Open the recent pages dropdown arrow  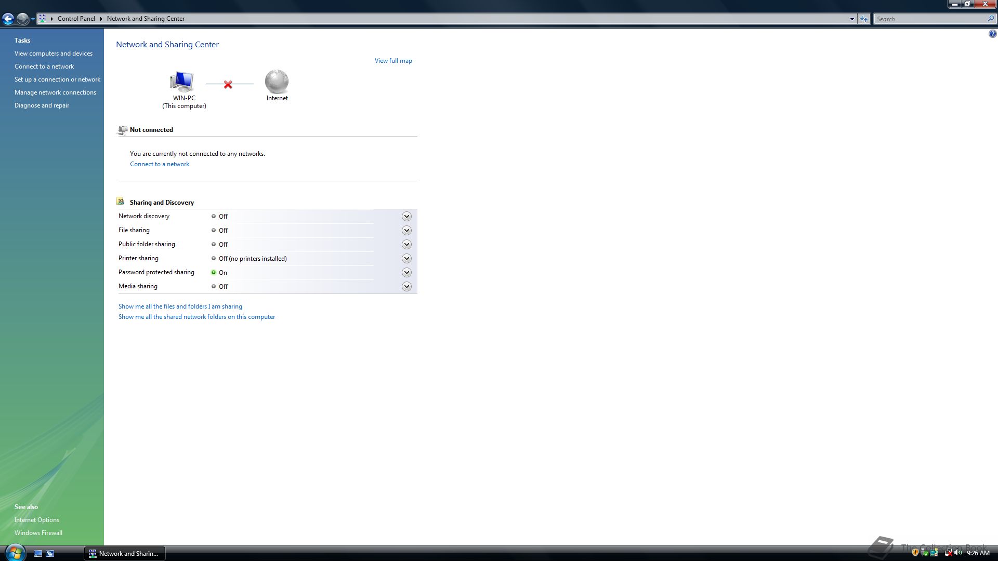[x=33, y=19]
